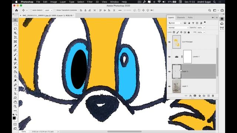Enable the Auto-Select checkbox
Screen dimensions: 237x133
[31, 10]
